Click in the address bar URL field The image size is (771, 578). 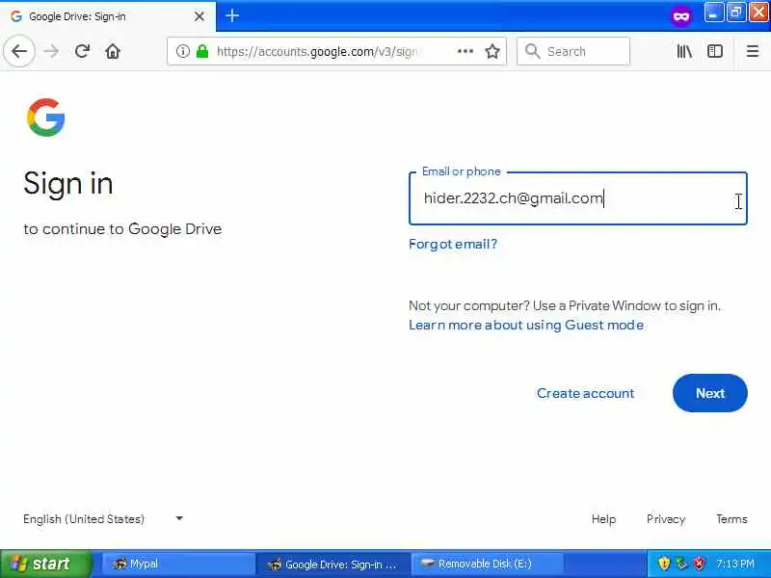336,51
